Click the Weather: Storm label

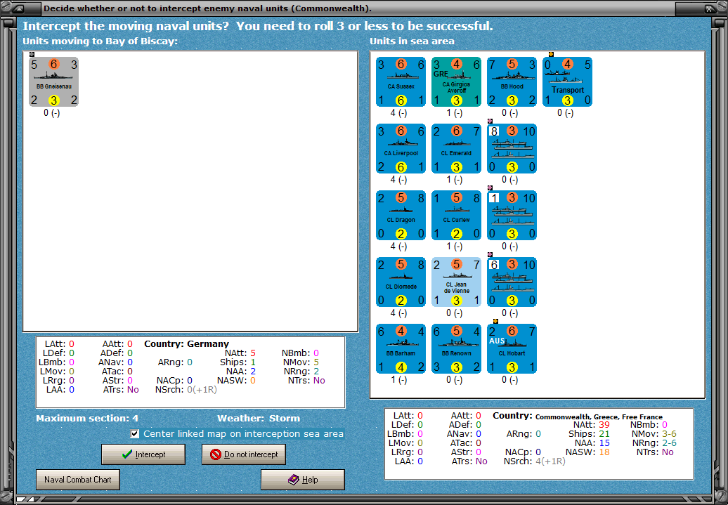click(x=259, y=418)
